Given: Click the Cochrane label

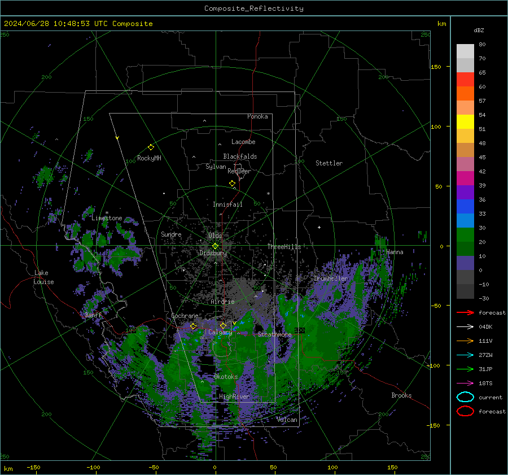Looking at the screenshot, I should [185, 316].
